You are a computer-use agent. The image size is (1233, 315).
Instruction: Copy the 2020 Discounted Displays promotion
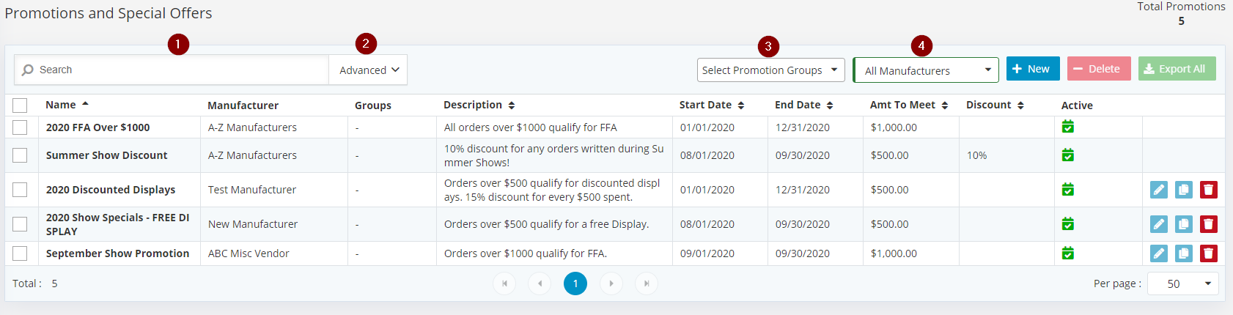click(1184, 190)
